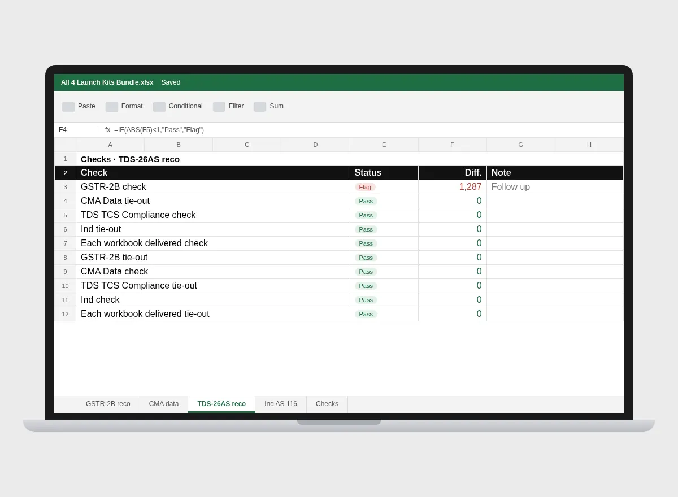The image size is (678, 497).
Task: Click the 'GSTR-2B check' cell
Action: click(213, 187)
